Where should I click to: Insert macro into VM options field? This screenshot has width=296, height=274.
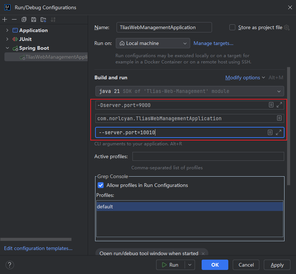tap(271, 105)
